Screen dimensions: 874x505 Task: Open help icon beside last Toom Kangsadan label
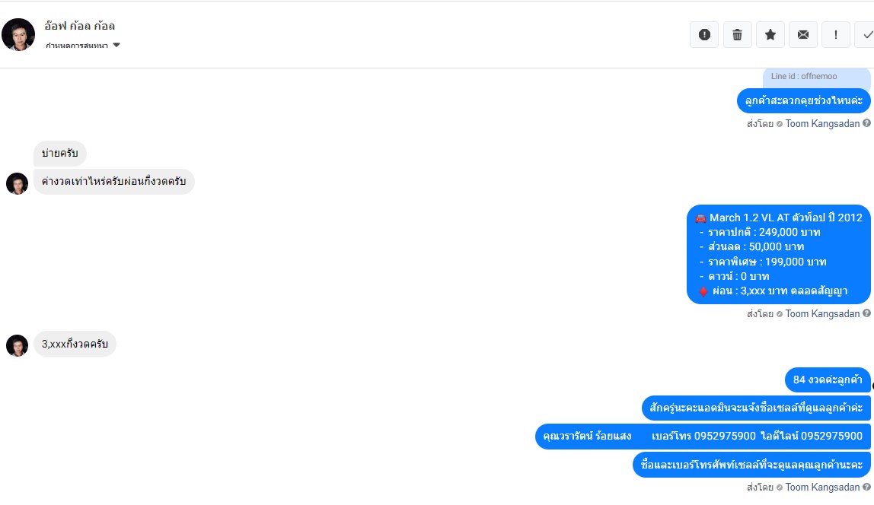866,487
